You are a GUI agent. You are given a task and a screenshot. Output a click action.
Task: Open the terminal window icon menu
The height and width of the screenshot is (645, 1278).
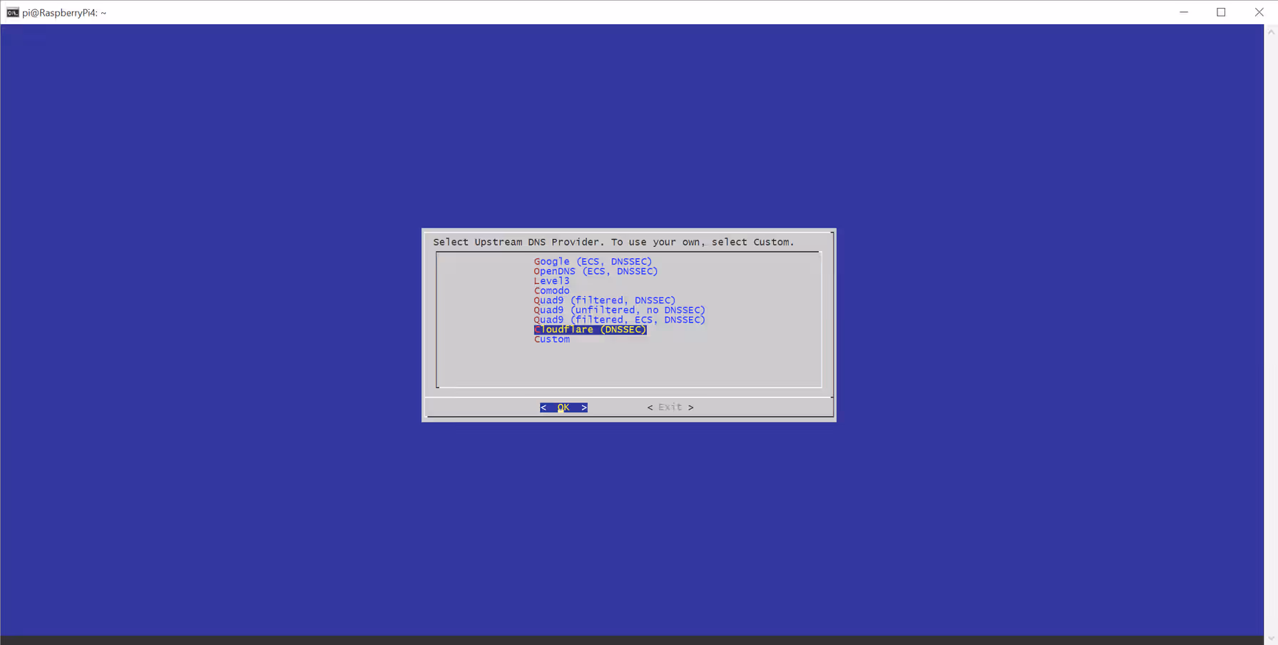13,12
